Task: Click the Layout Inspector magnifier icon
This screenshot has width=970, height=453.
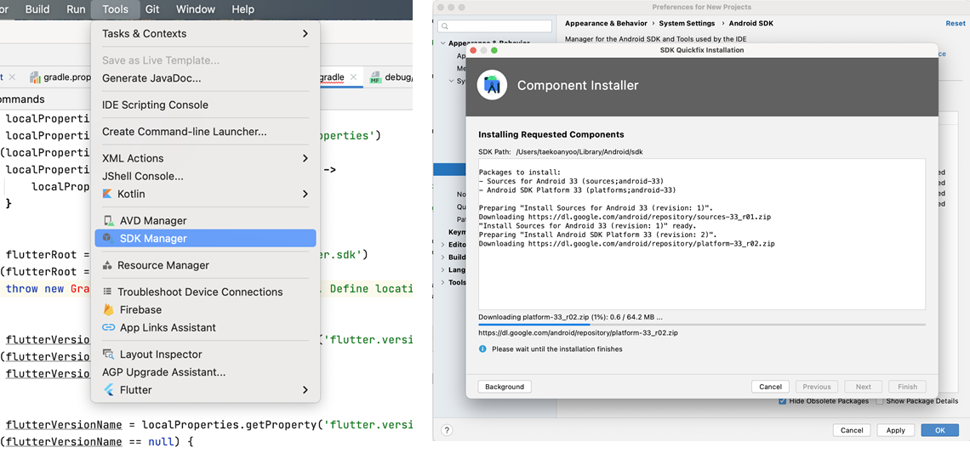Action: (x=108, y=354)
